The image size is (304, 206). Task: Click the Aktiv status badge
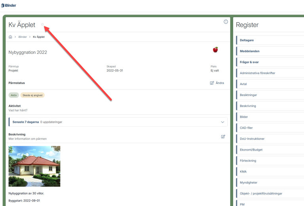point(14,95)
